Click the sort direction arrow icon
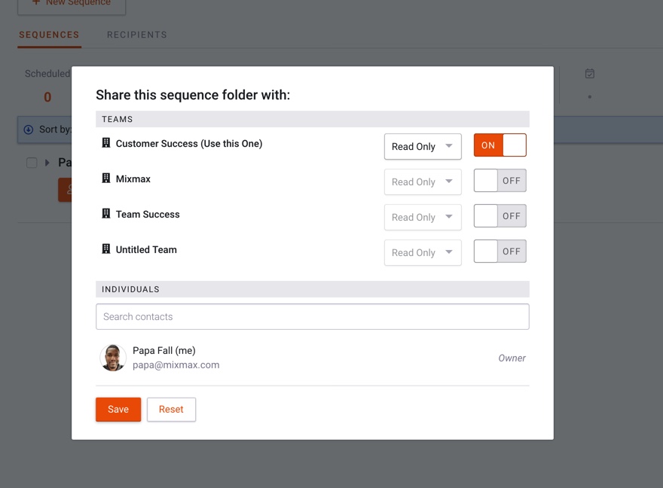The height and width of the screenshot is (488, 663). coord(29,130)
